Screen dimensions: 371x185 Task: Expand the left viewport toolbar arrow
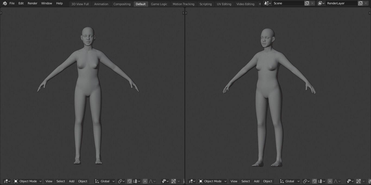tap(1, 13)
